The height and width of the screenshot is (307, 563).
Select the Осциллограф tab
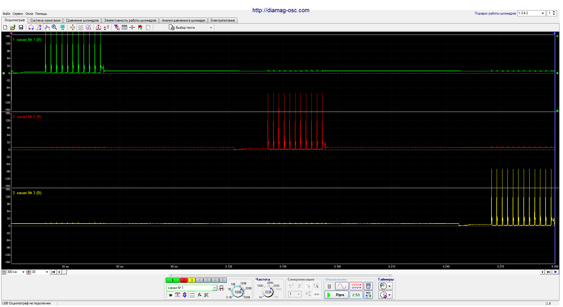[x=15, y=20]
